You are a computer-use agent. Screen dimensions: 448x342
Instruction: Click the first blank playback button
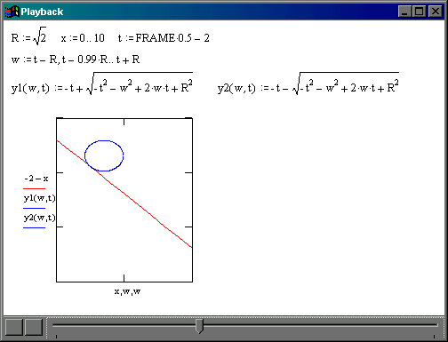tap(14, 327)
